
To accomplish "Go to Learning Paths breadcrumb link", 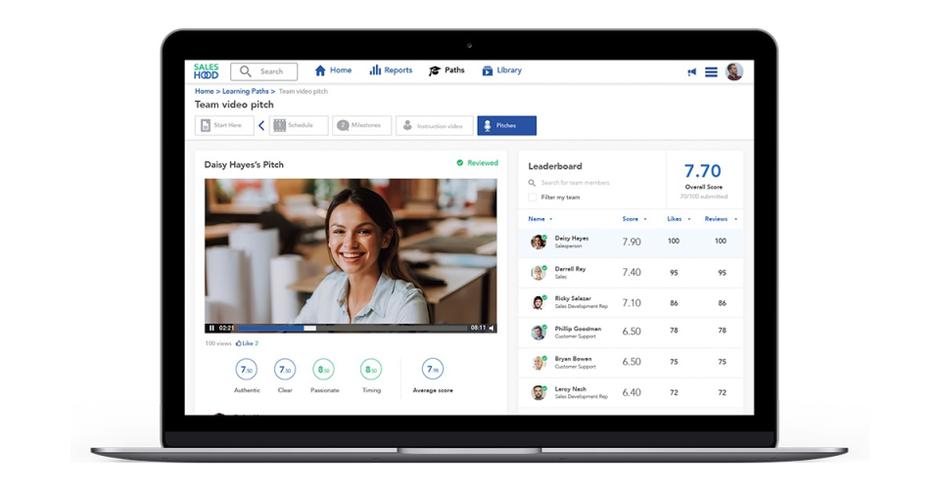I will (245, 91).
